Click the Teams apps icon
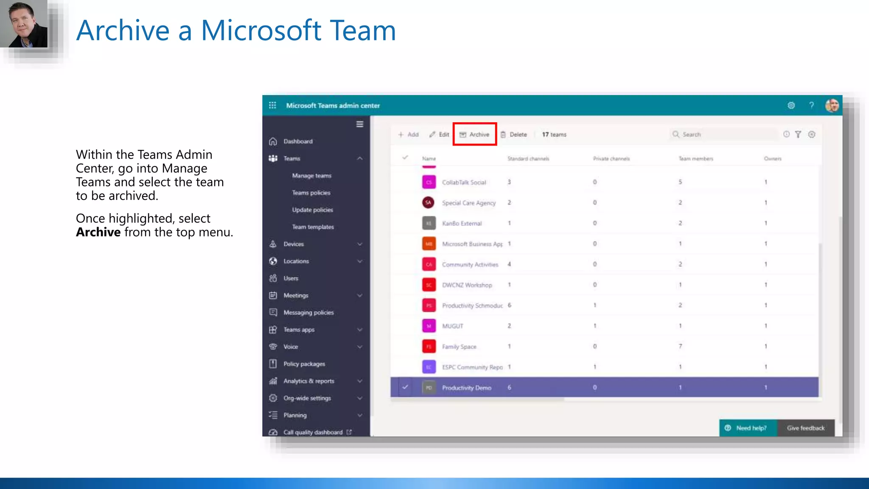Screen dimensions: 869x489 pyautogui.click(x=273, y=330)
